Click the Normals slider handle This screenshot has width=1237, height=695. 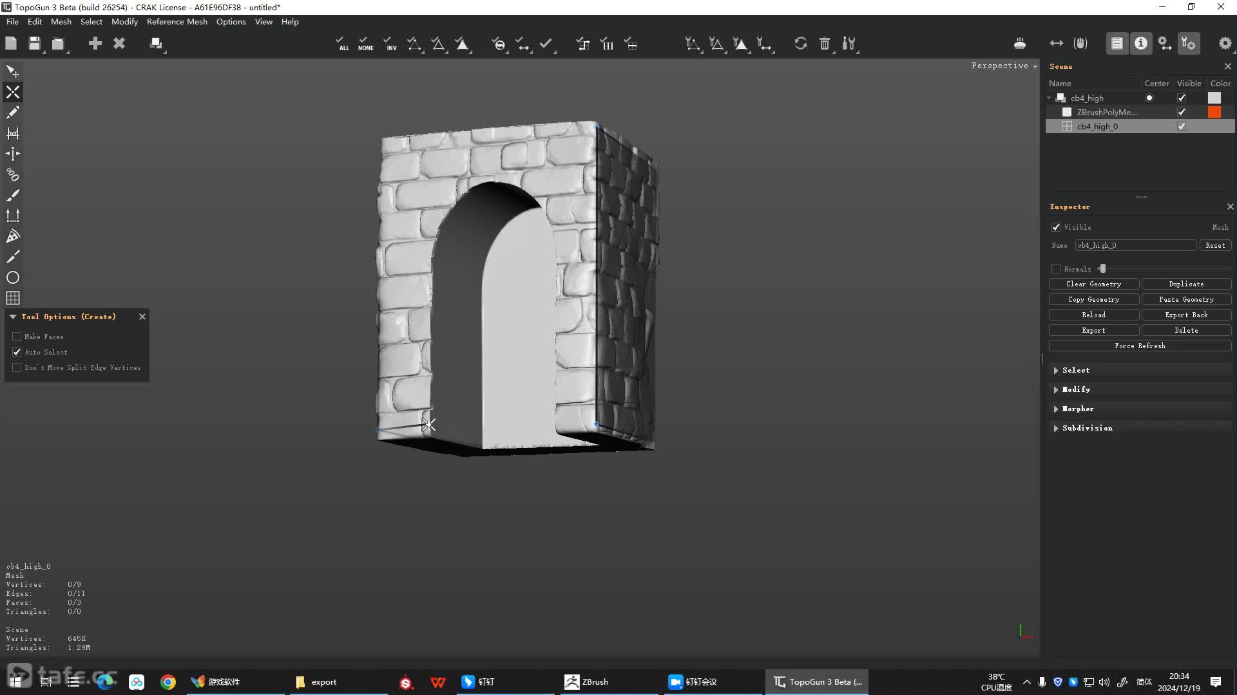coord(1102,269)
